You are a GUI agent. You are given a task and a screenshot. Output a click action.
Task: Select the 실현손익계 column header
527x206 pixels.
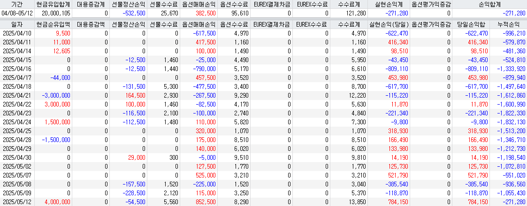pyautogui.click(x=389, y=4)
